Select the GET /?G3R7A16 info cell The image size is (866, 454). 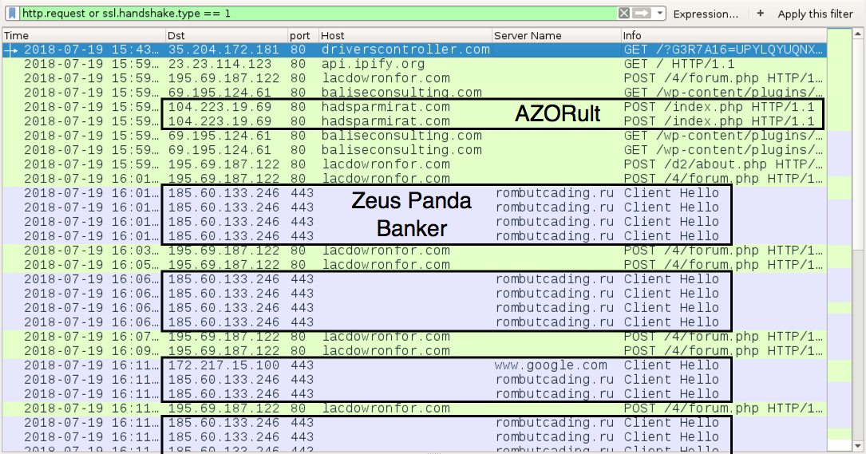(723, 49)
